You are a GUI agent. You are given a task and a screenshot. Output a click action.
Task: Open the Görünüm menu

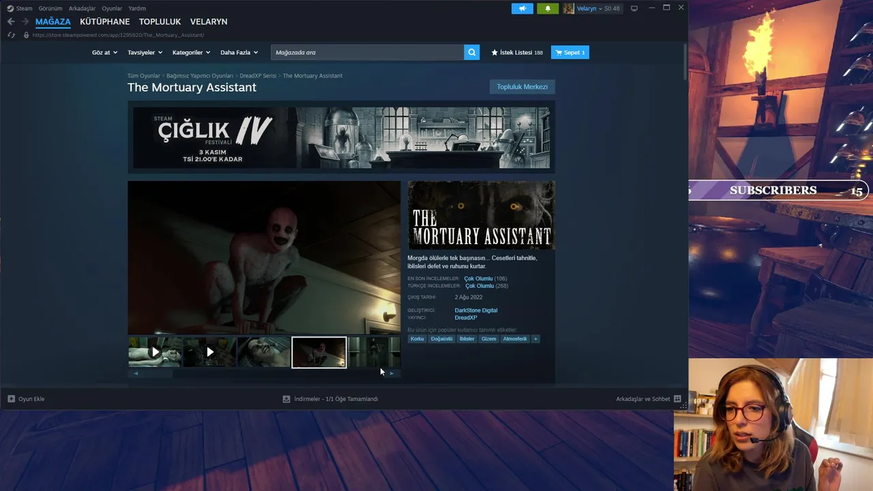coord(50,8)
